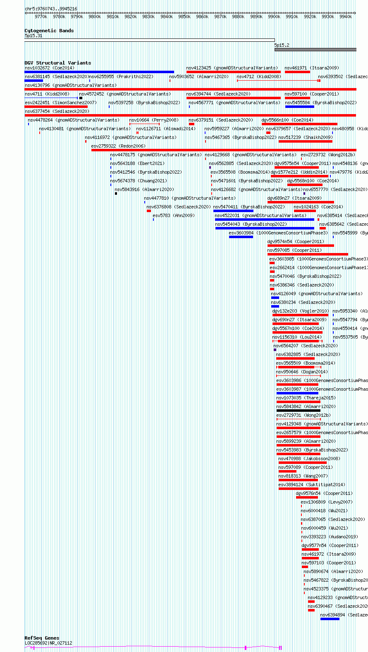This screenshot has height=652, width=368.
Task: Select nsv1024163 (Coe2014) variant
Action: (318, 207)
